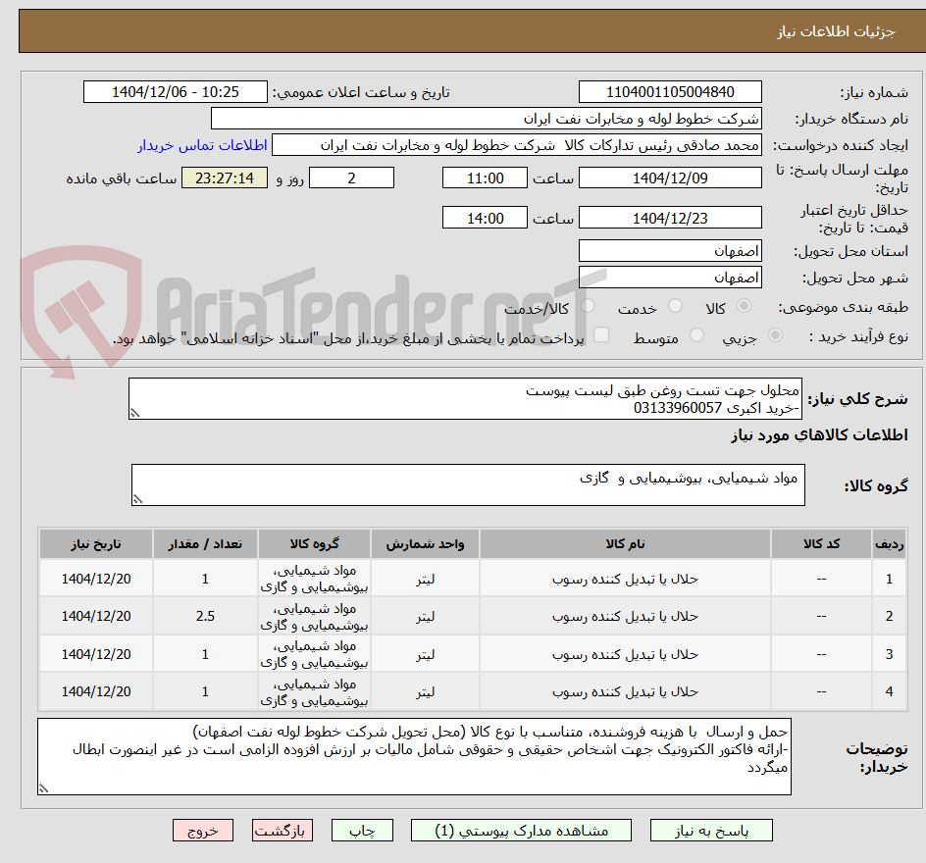Click the اطلاعات کالاهای مورد نیاز heading

(819, 435)
